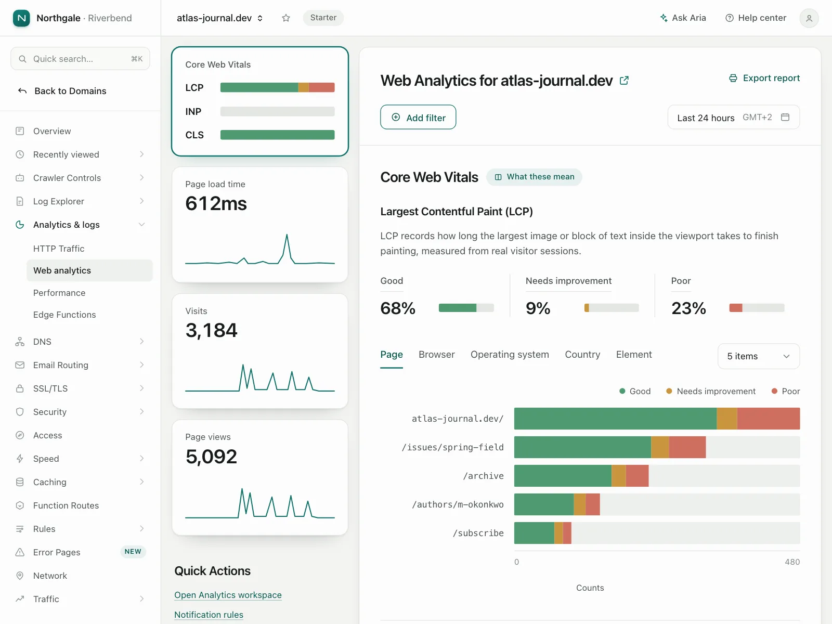Screen dimensions: 832x624
Task: Open the 5 items count dropdown
Action: (759, 356)
